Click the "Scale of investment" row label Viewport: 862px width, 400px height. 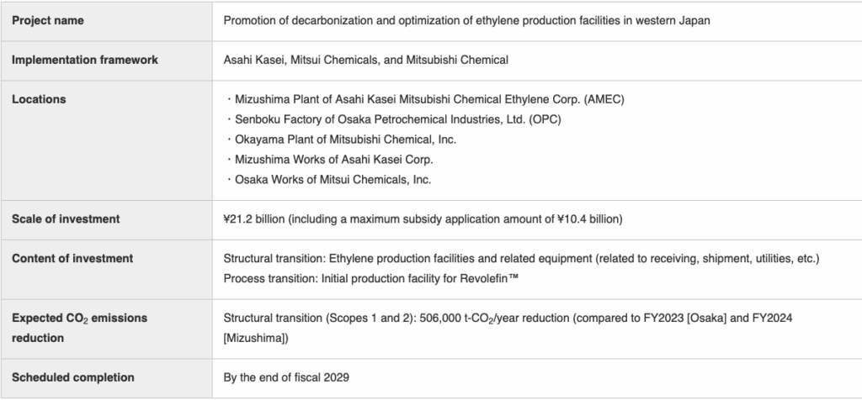[x=66, y=219]
